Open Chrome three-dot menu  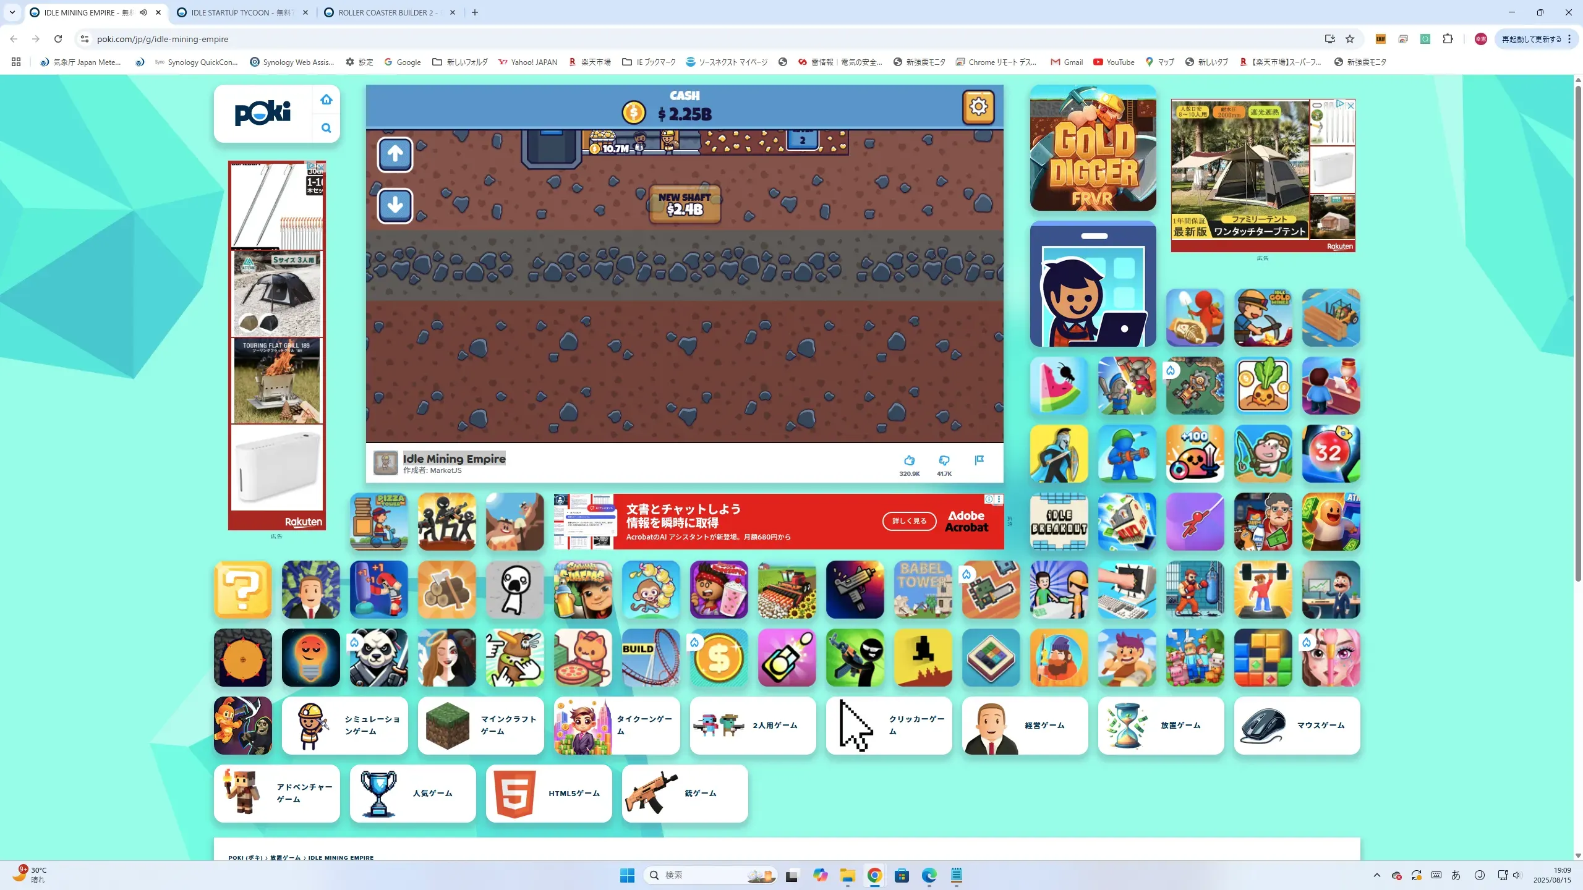point(1569,39)
